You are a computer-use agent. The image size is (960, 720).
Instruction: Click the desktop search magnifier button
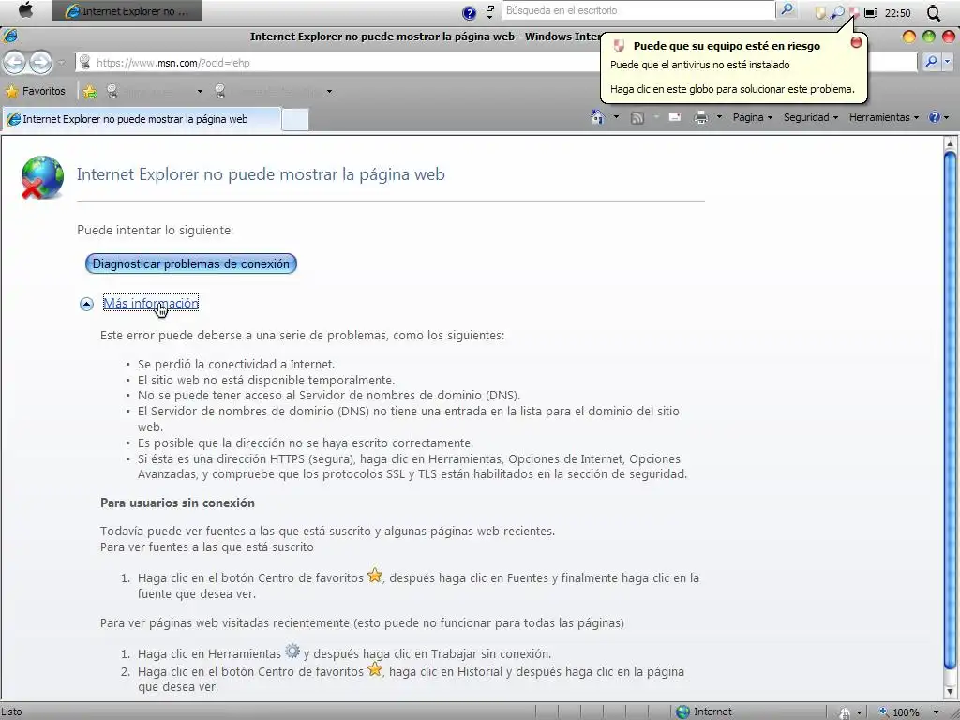[787, 10]
